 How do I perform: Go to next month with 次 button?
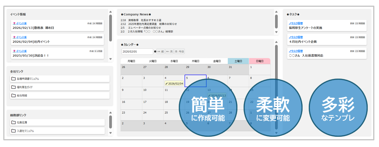click(170, 52)
